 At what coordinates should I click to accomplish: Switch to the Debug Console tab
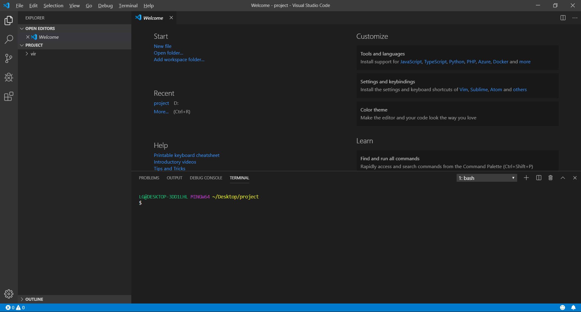click(x=206, y=178)
